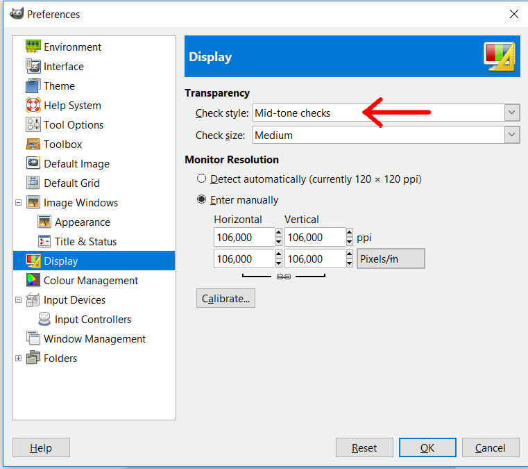Click the chain link icon for resolution
Image resolution: width=528 pixels, height=469 pixels.
point(284,277)
